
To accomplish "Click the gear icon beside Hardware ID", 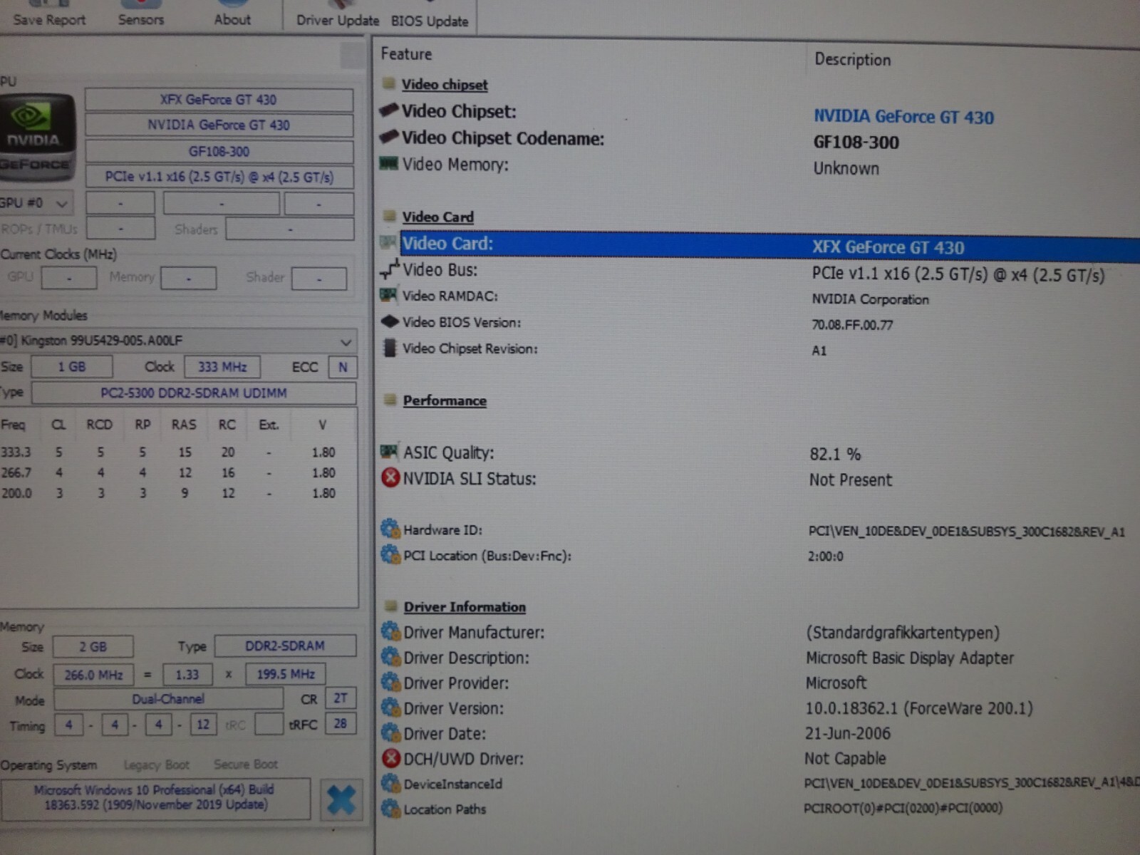I will pos(390,529).
